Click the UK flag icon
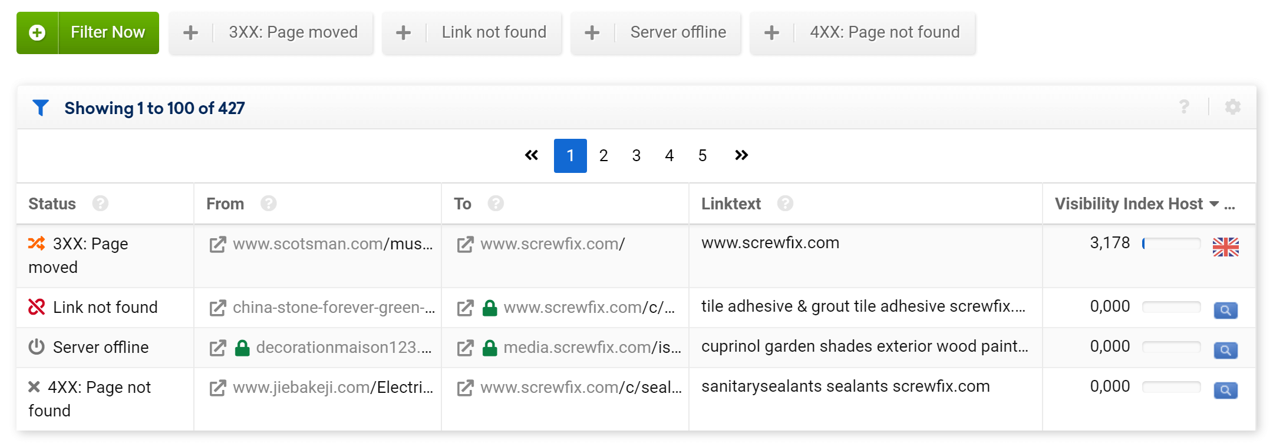 [1226, 247]
